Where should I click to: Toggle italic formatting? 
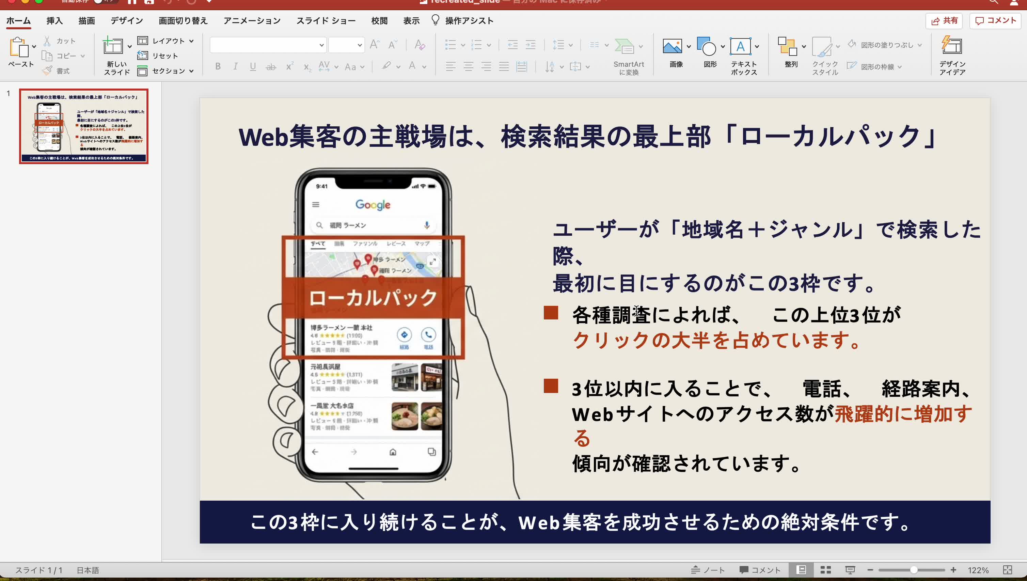click(x=235, y=66)
